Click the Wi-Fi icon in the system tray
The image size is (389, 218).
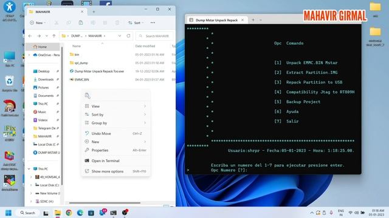[x=350, y=213]
